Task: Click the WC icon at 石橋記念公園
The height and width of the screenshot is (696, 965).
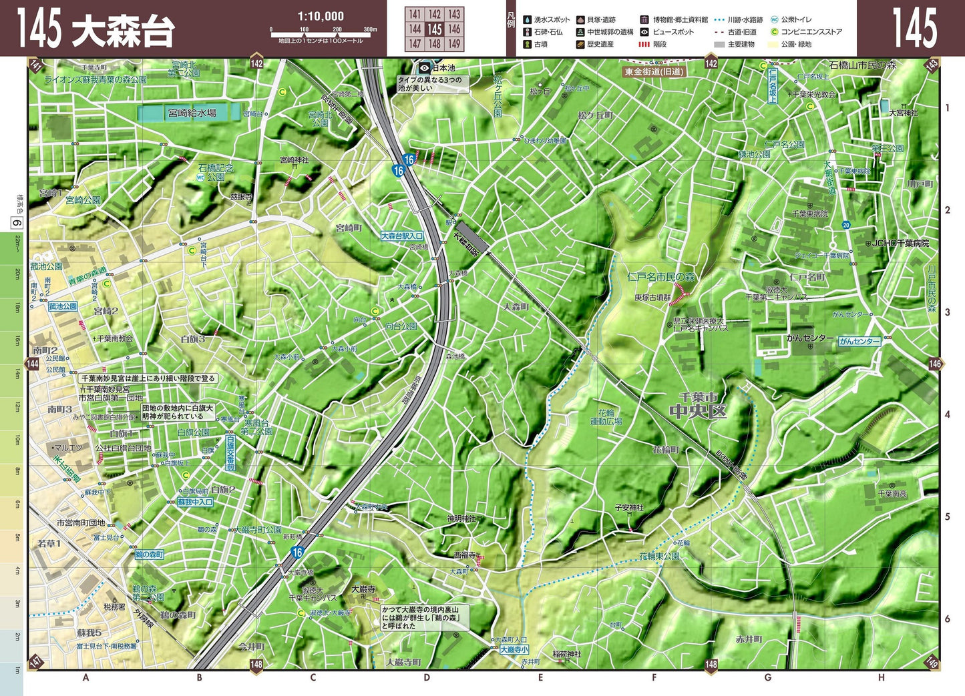Action: click(200, 178)
